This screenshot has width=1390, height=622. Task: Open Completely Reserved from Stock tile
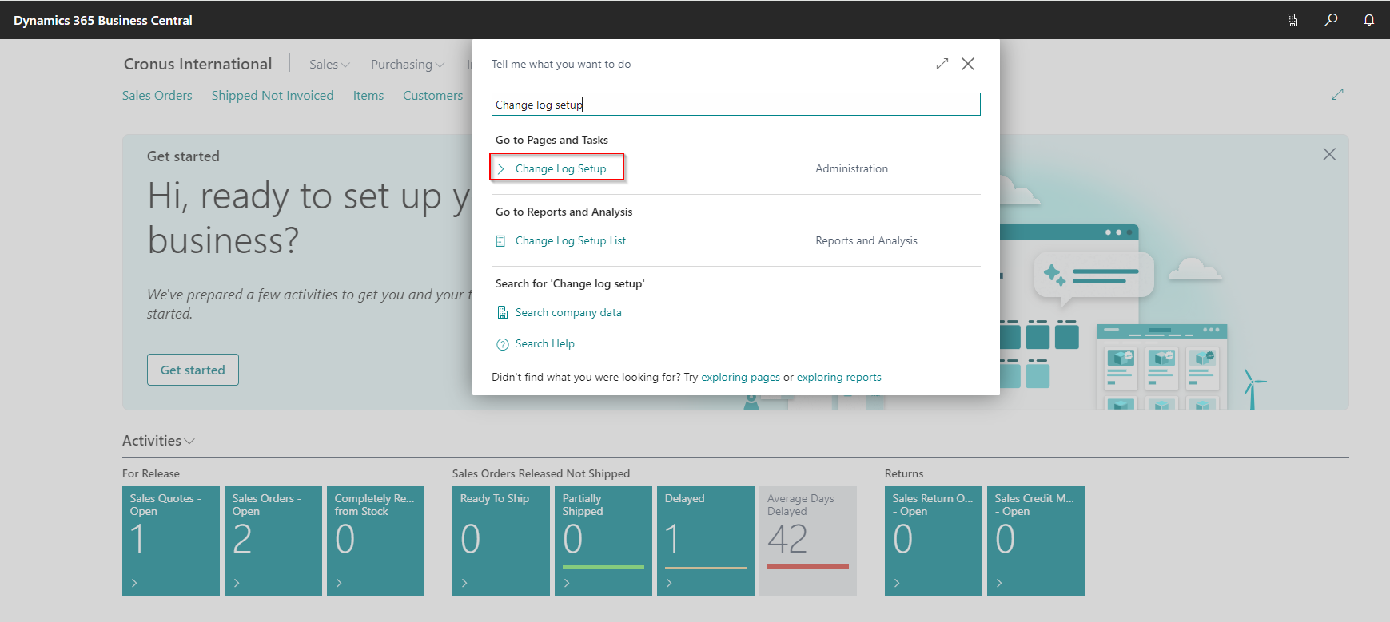pyautogui.click(x=376, y=541)
